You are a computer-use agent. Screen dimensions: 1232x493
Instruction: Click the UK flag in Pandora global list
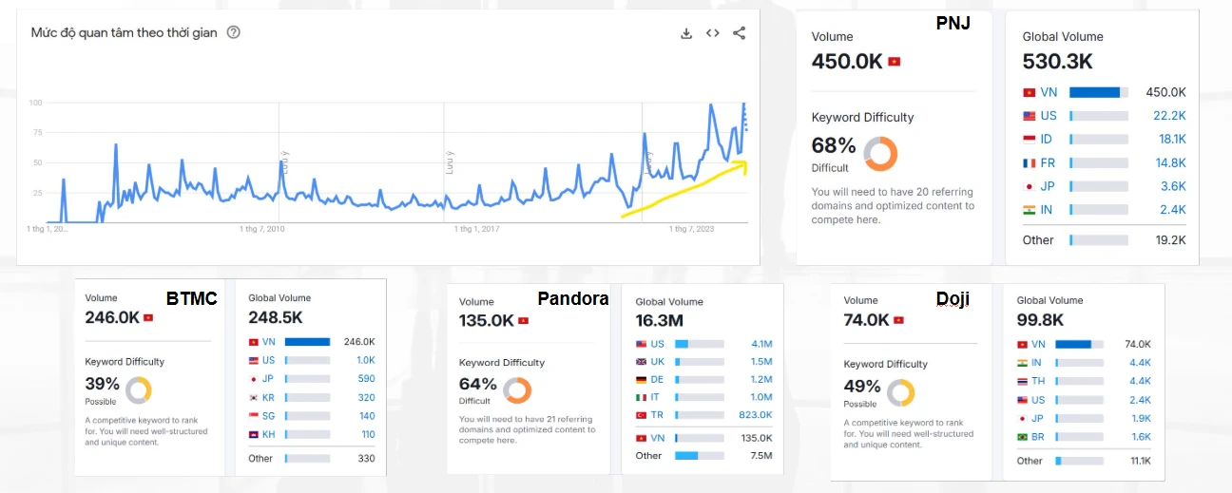642,362
